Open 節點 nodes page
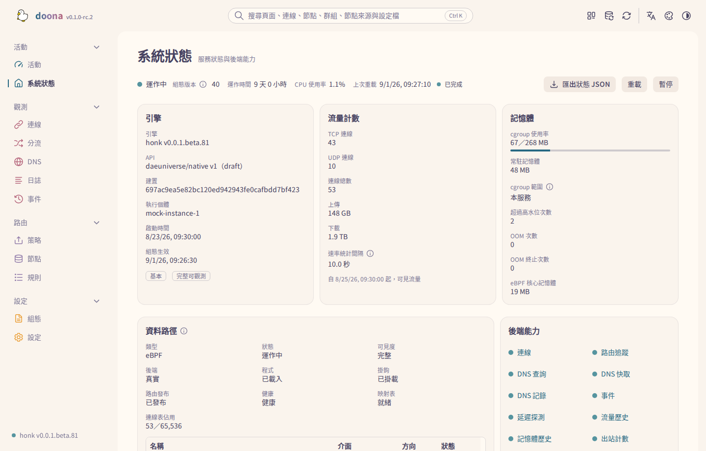Image resolution: width=706 pixels, height=451 pixels. 57,259
